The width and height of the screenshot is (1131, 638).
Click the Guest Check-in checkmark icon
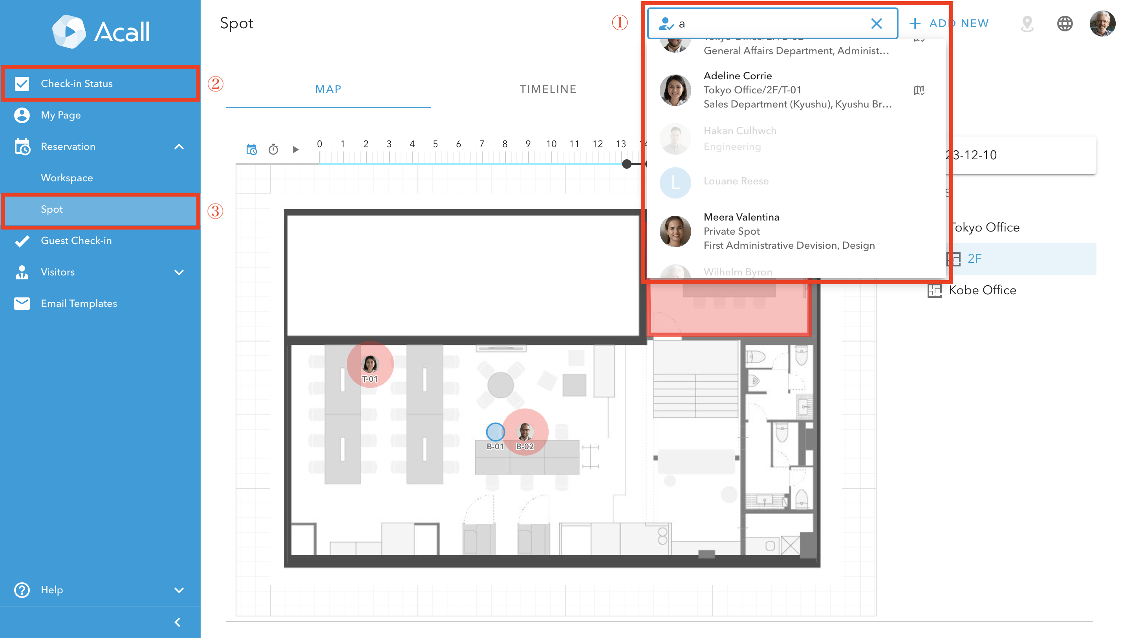click(x=22, y=241)
